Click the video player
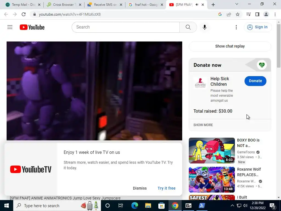 (94, 91)
